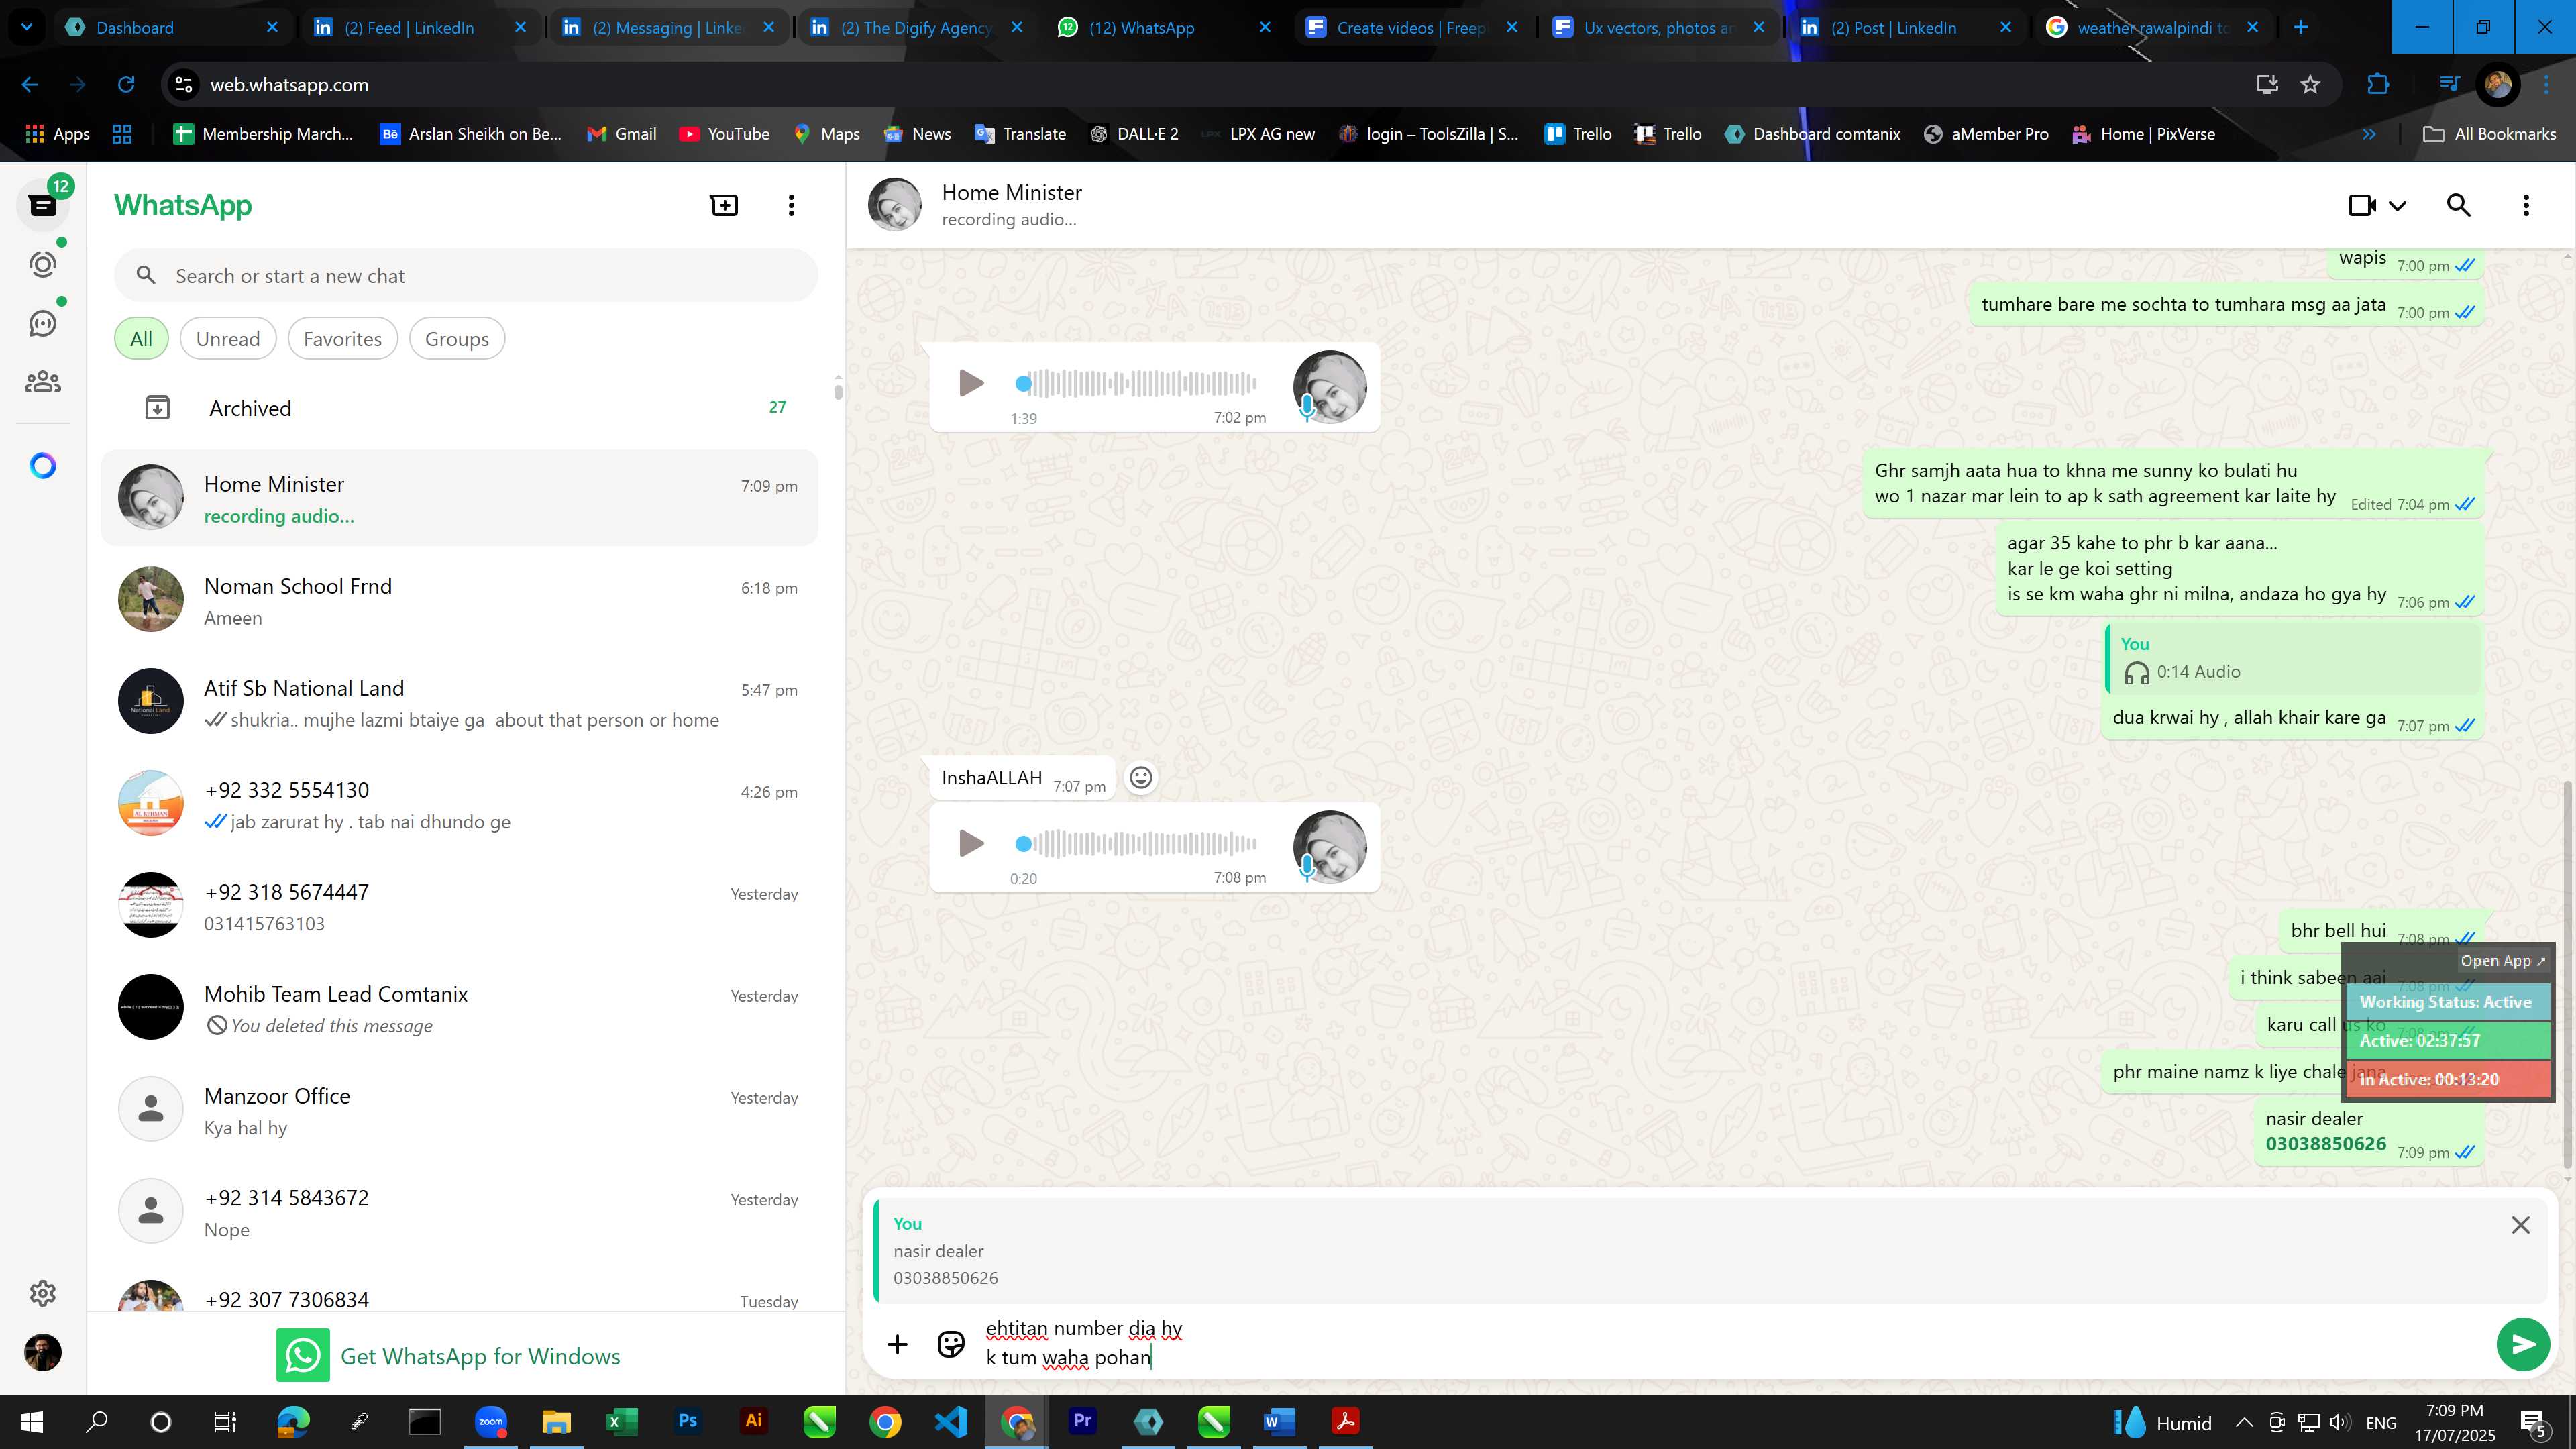Select the Favorites filter chip
The image size is (2576, 1449).
click(x=342, y=339)
